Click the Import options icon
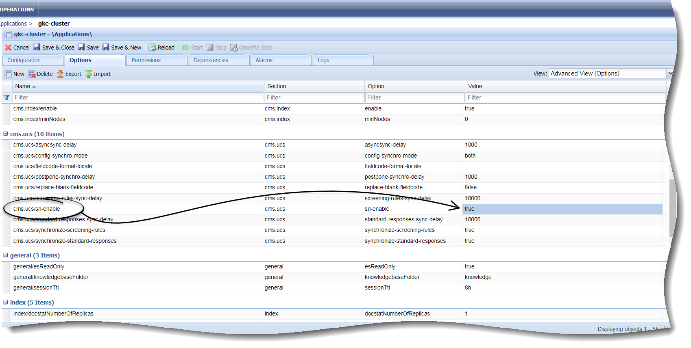The width and height of the screenshot is (691, 348). tap(89, 74)
